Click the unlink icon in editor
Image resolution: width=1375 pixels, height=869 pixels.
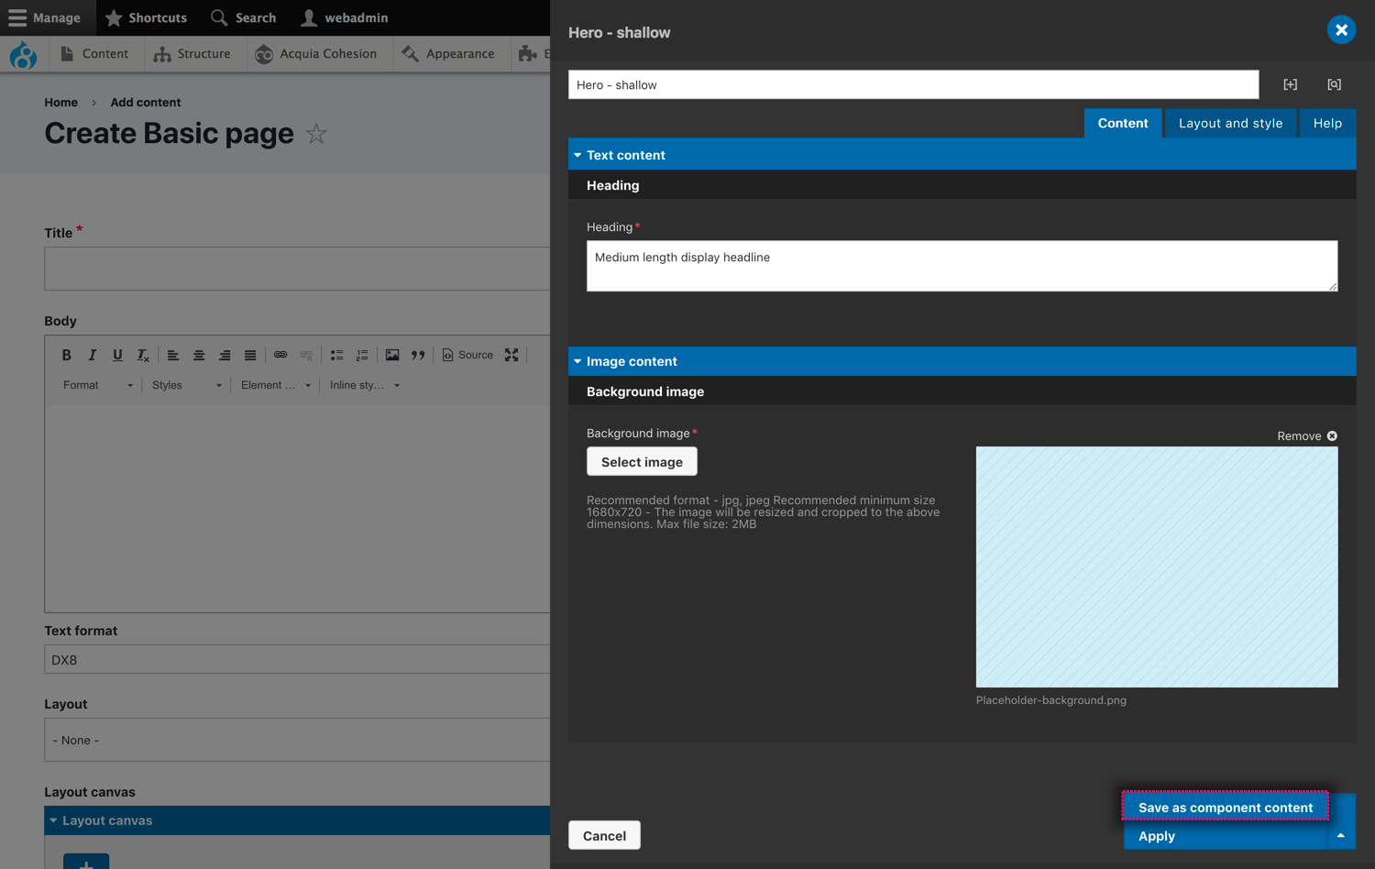(306, 355)
